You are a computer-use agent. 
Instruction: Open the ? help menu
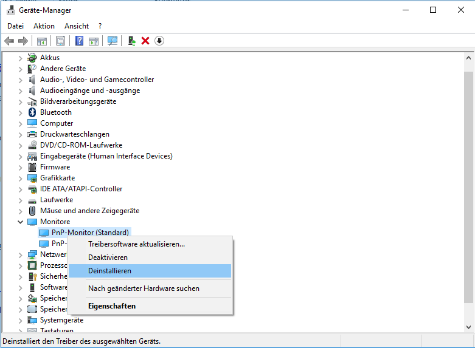click(100, 26)
